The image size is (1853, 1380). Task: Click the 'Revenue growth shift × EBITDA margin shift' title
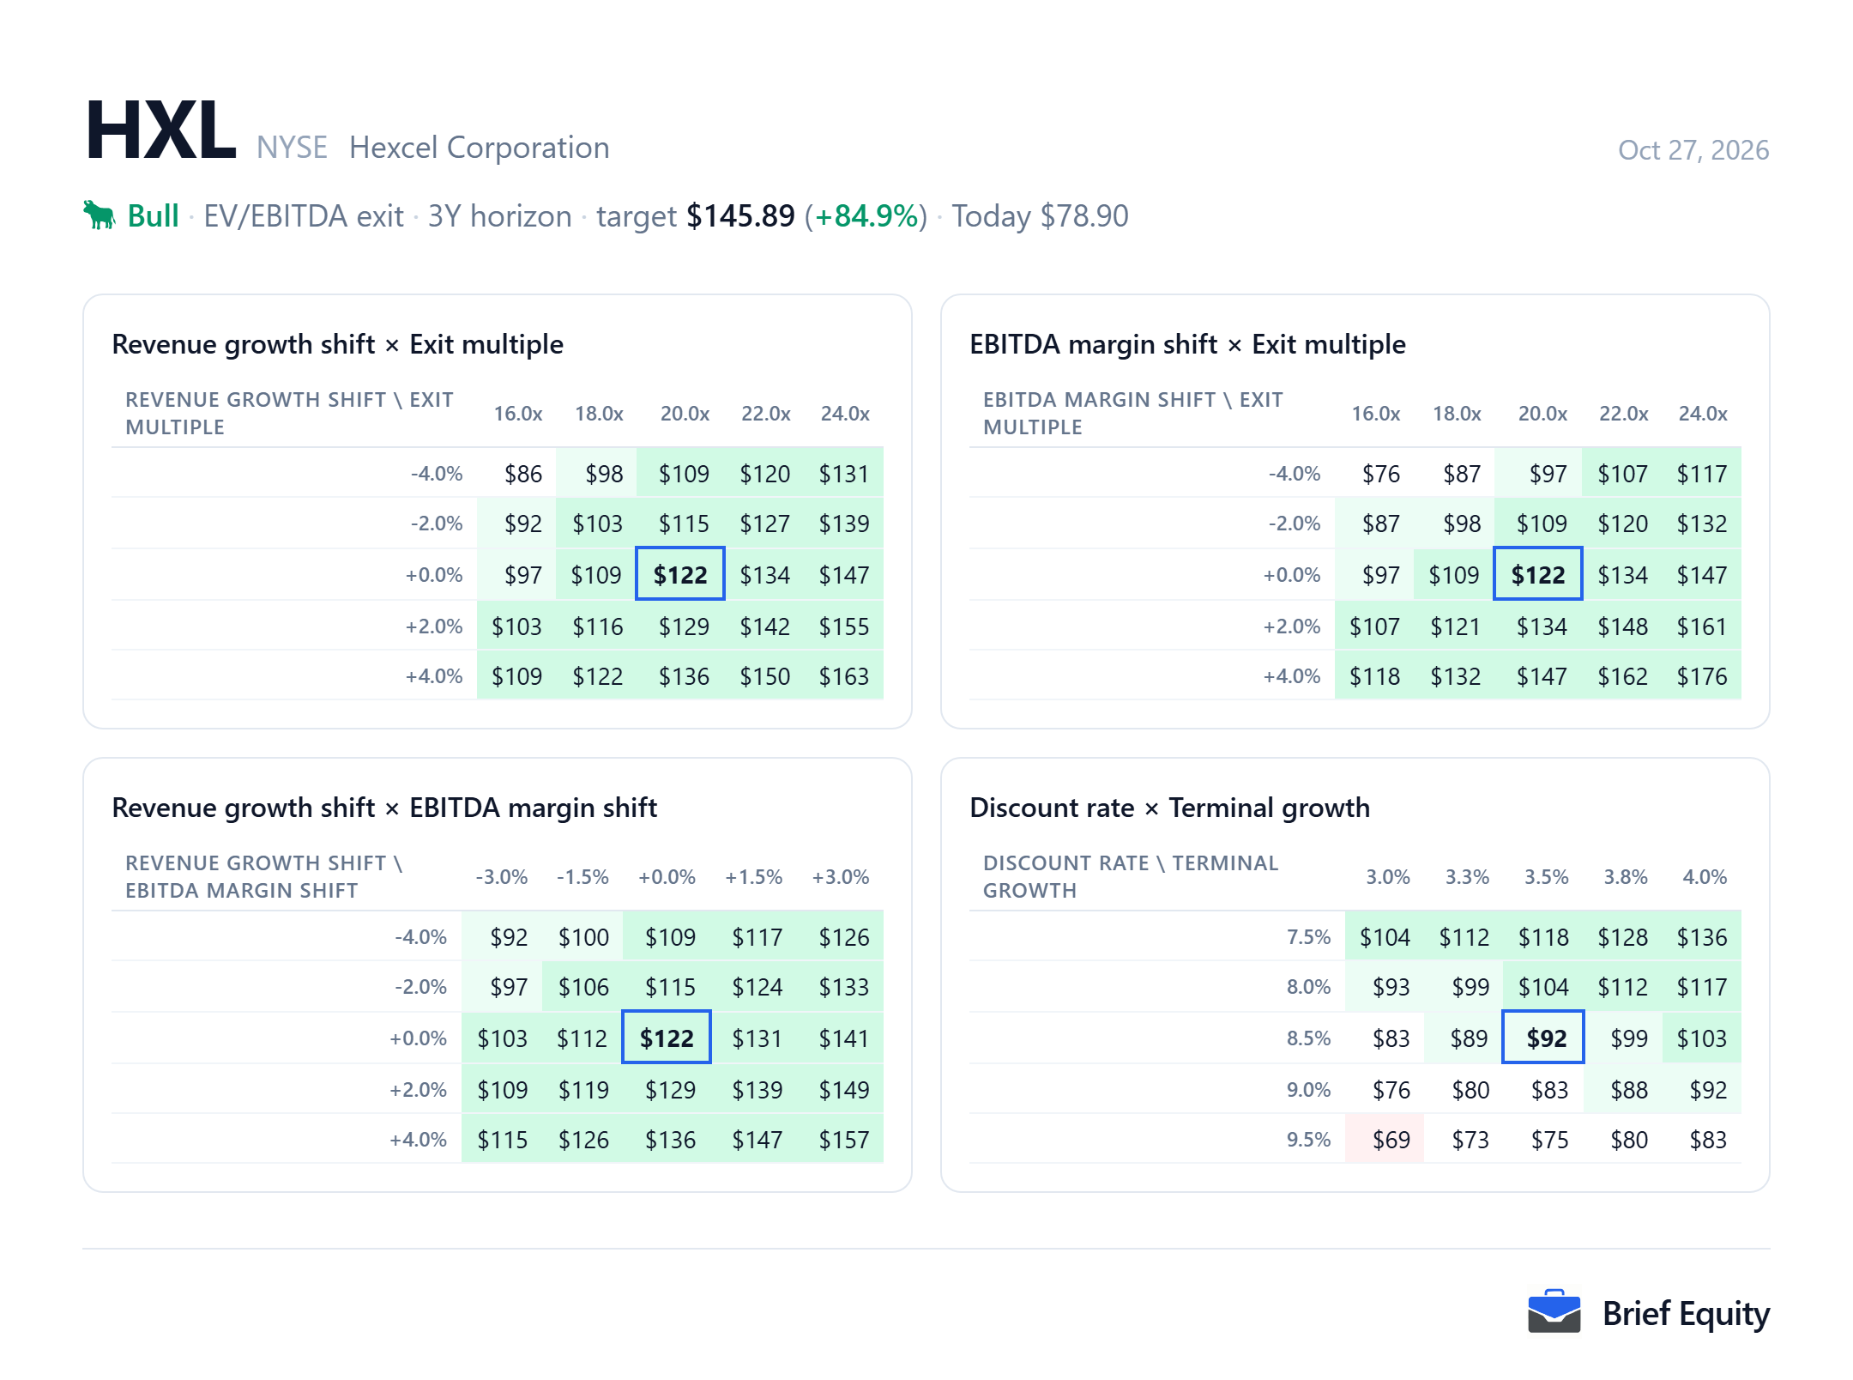[384, 808]
